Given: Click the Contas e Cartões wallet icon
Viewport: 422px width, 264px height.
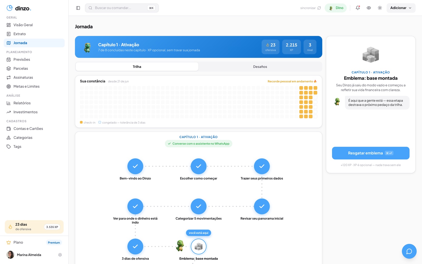Looking at the screenshot, I should (9, 129).
